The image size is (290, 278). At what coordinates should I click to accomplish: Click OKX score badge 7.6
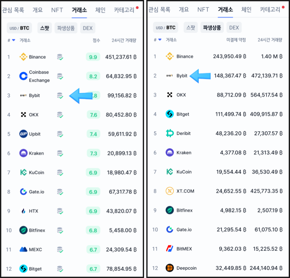click(93, 114)
